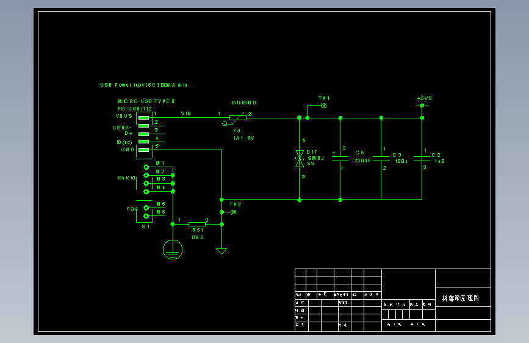Select the TP2 test point marker
This screenshot has height=343, width=529.
[234, 212]
